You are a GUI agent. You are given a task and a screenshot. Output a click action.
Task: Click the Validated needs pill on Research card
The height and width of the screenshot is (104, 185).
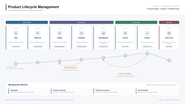click(x=38, y=47)
